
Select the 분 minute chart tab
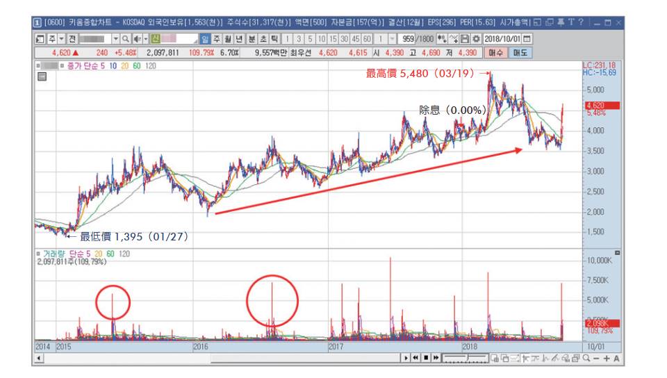(x=252, y=39)
